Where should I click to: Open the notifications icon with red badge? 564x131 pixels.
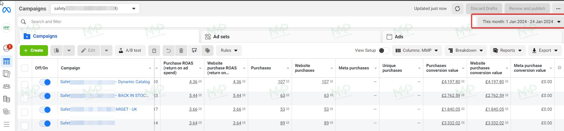click(7, 48)
